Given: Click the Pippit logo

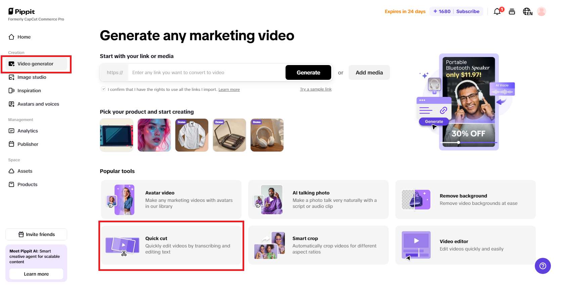Looking at the screenshot, I should pos(22,12).
